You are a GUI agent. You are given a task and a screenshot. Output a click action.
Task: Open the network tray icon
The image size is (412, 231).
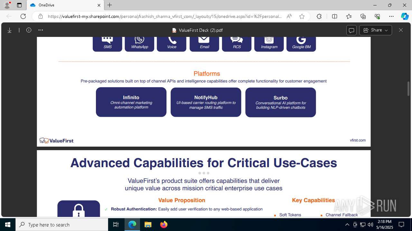pyautogui.click(x=363, y=225)
